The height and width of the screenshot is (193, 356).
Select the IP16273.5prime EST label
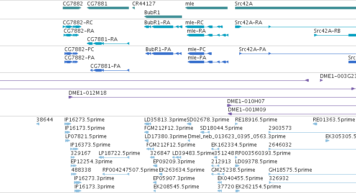(x=84, y=120)
